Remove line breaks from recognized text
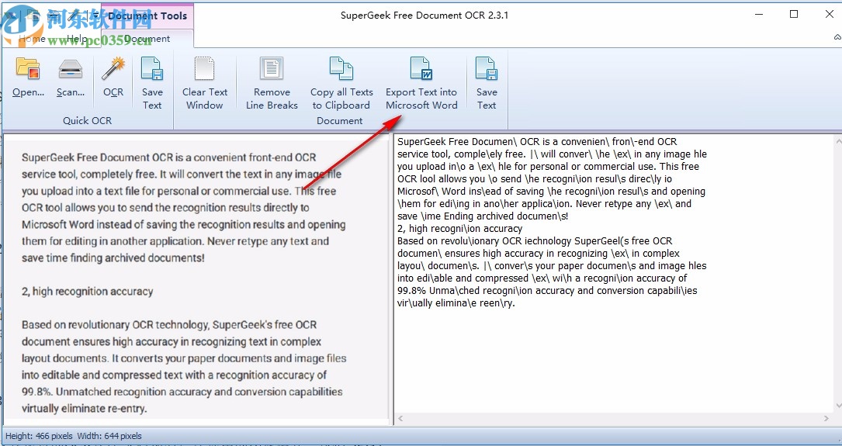This screenshot has width=842, height=446. pos(272,83)
